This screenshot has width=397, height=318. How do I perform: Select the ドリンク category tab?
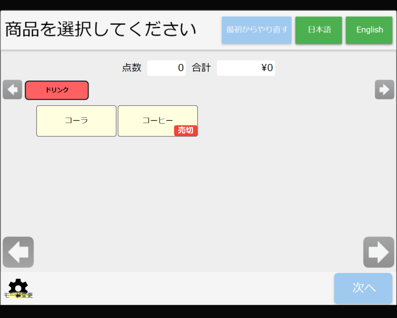[x=57, y=90]
